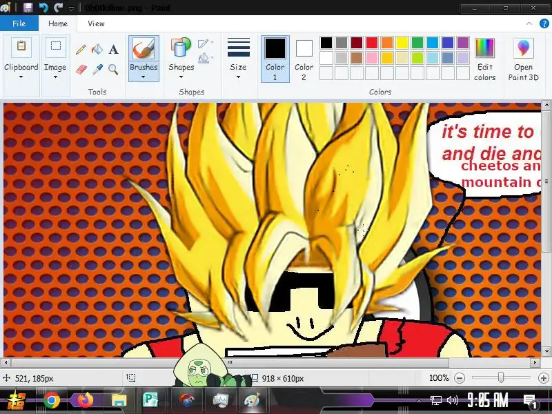Click the 9:05 AM taskbar clock

coord(488,400)
